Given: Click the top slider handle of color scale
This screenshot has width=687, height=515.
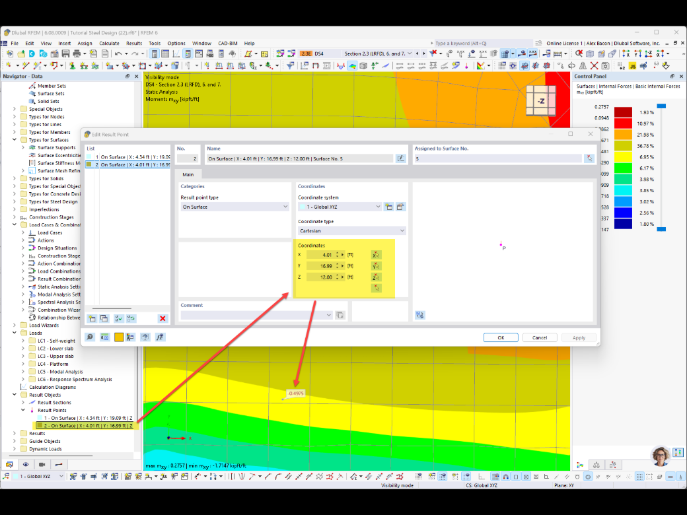Looking at the screenshot, I should (x=661, y=106).
